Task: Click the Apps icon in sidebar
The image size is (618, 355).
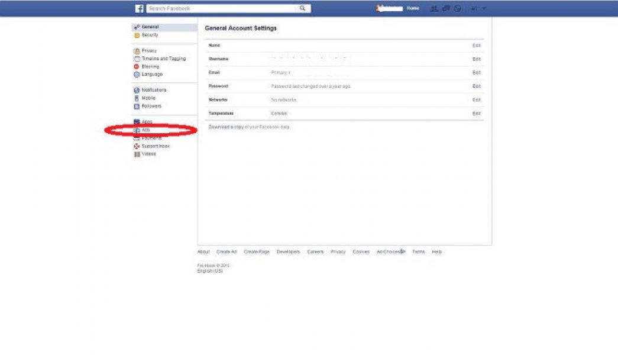Action: pyautogui.click(x=137, y=121)
